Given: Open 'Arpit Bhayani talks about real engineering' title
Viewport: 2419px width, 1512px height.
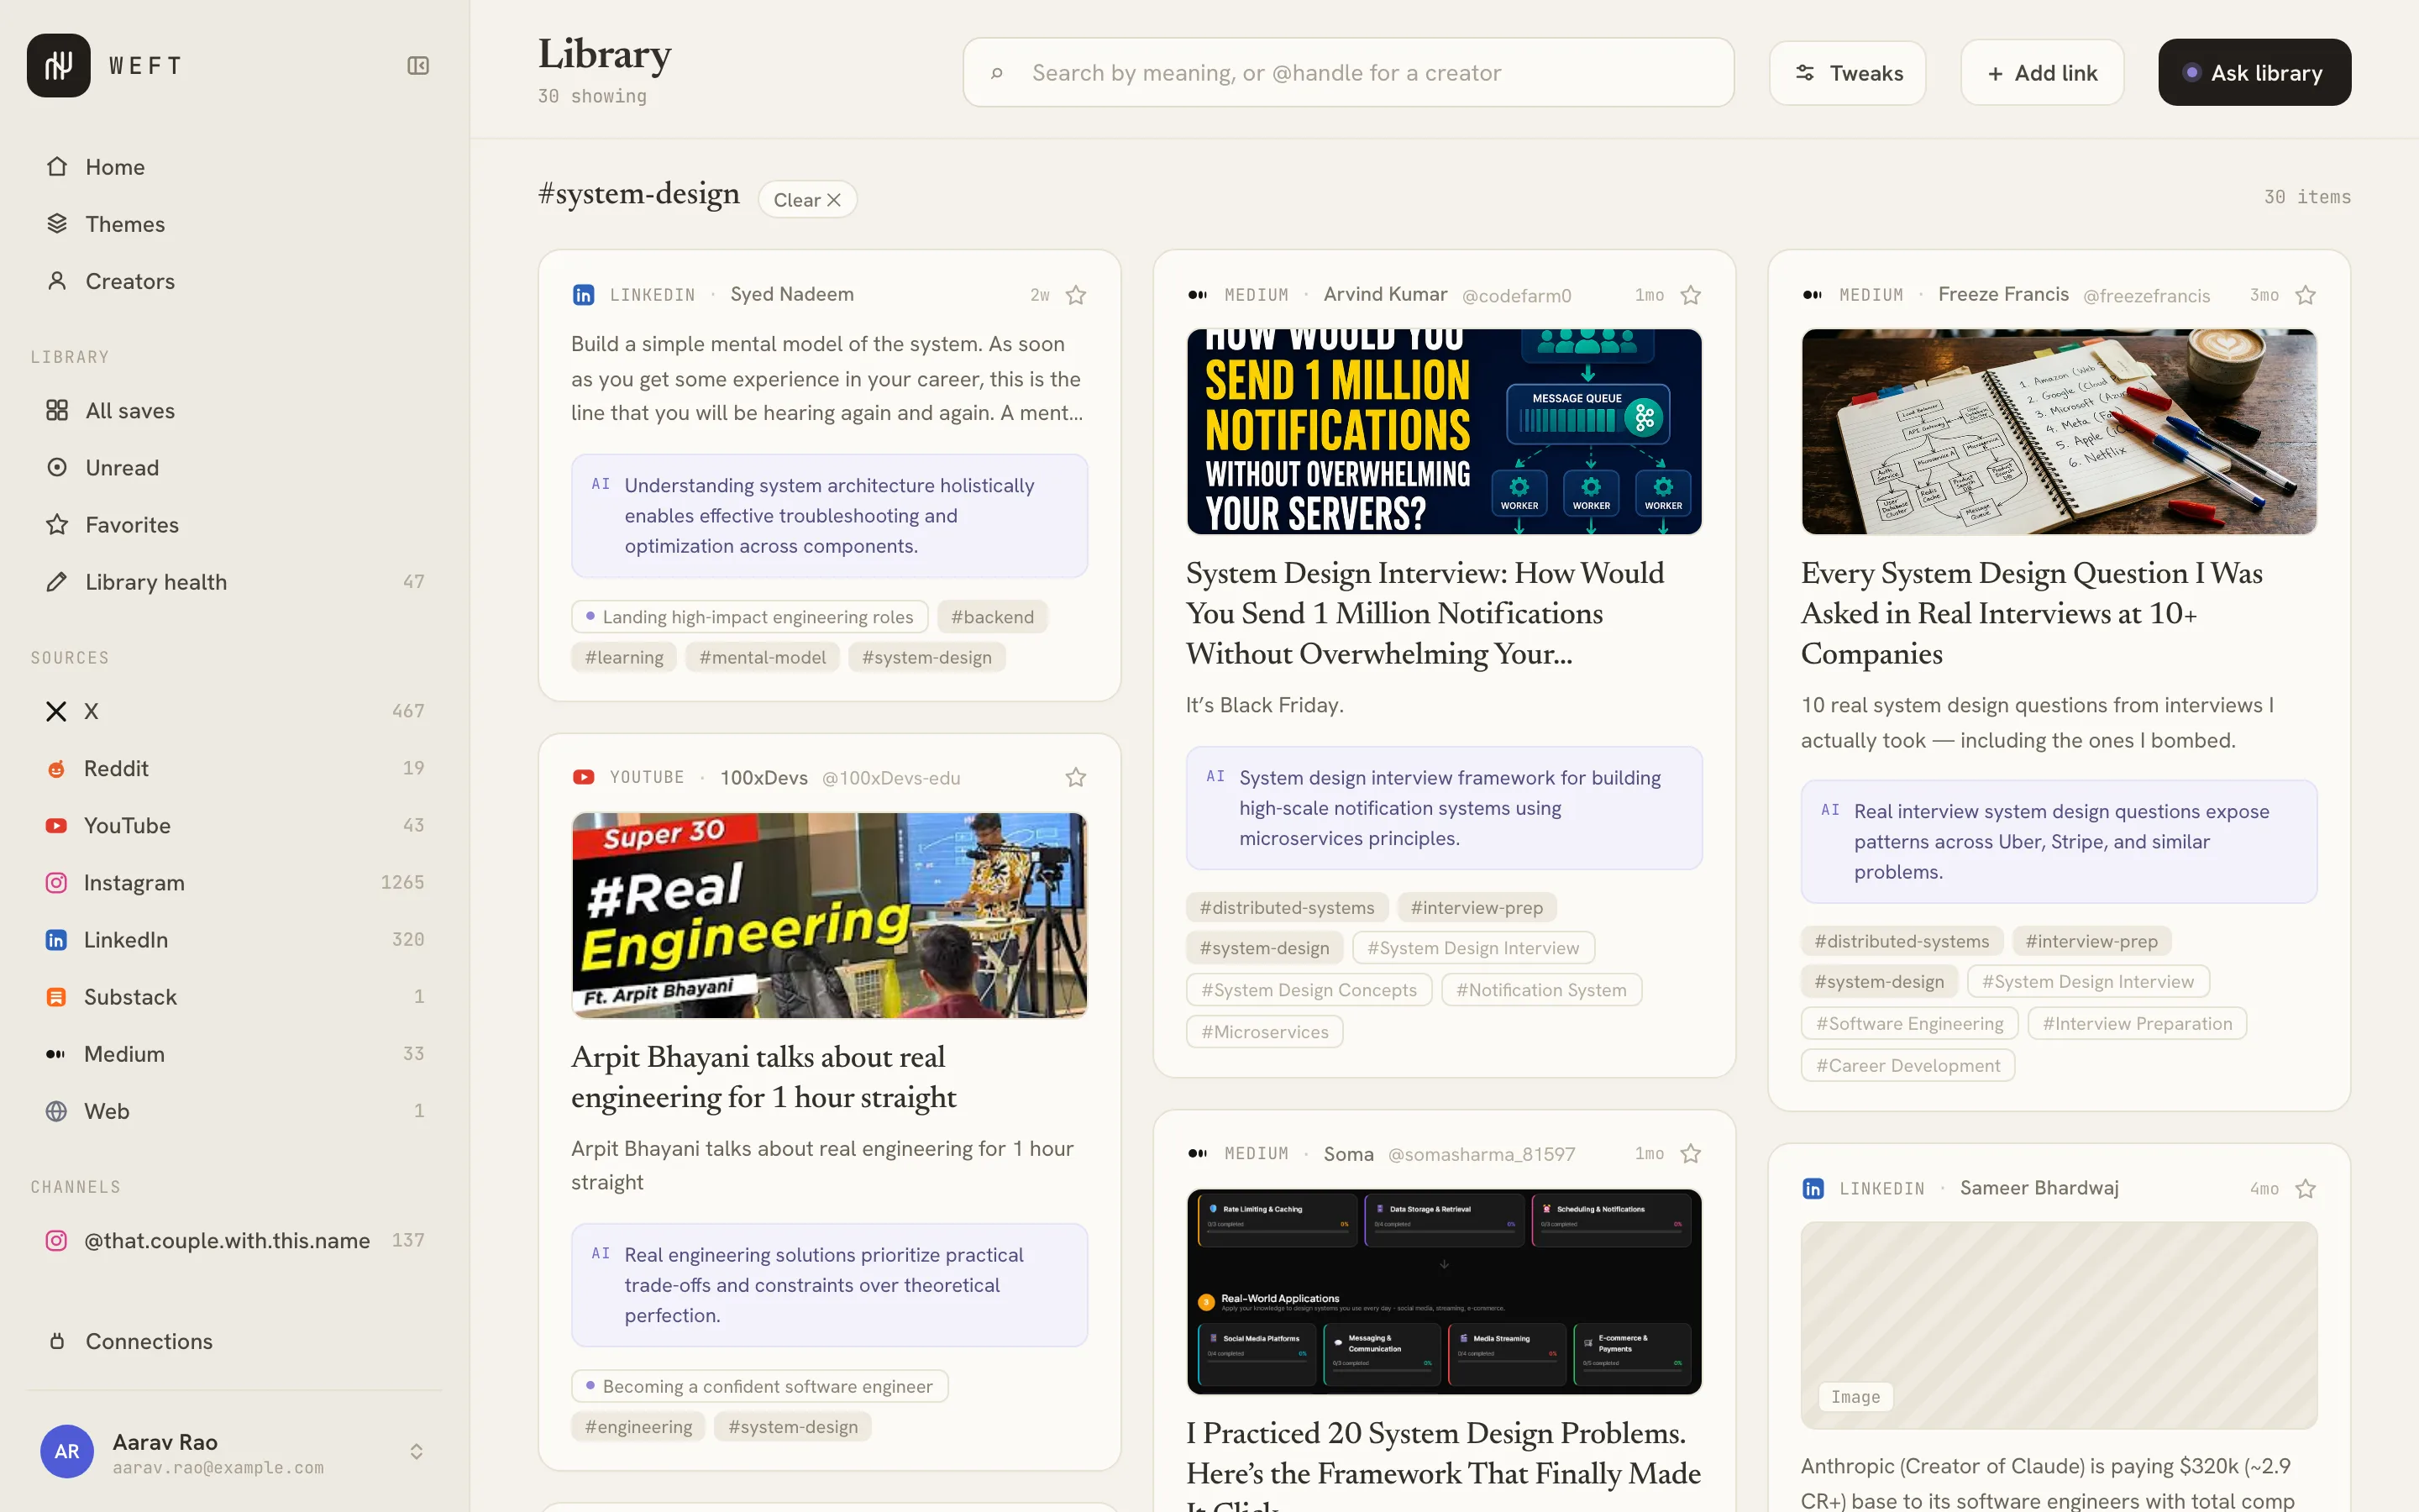Looking at the screenshot, I should click(x=763, y=1077).
